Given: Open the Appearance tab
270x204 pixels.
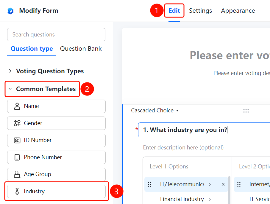Looking at the screenshot, I should [238, 11].
